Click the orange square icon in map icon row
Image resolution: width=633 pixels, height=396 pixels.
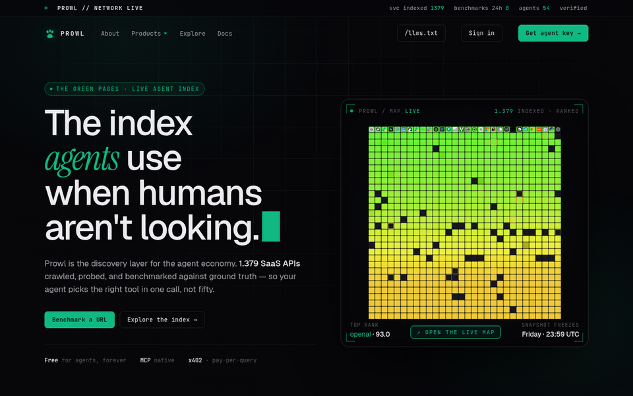539,129
